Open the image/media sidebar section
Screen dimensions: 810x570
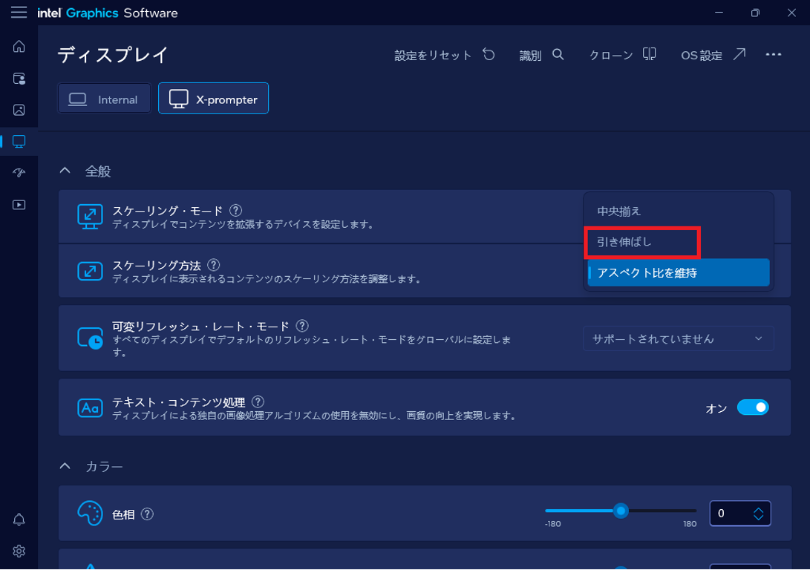19,110
